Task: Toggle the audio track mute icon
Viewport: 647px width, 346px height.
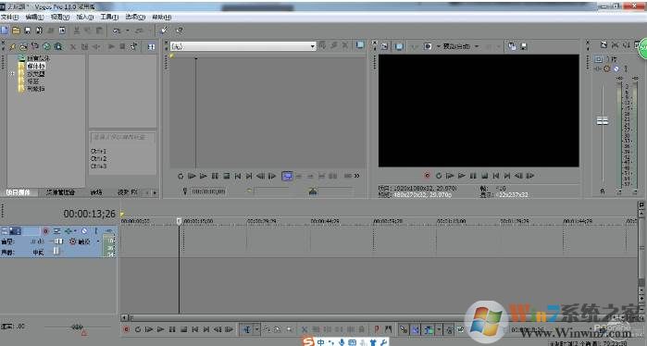Action: tap(84, 231)
